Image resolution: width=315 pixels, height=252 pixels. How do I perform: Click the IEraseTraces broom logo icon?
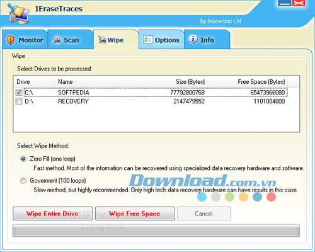tap(18, 14)
